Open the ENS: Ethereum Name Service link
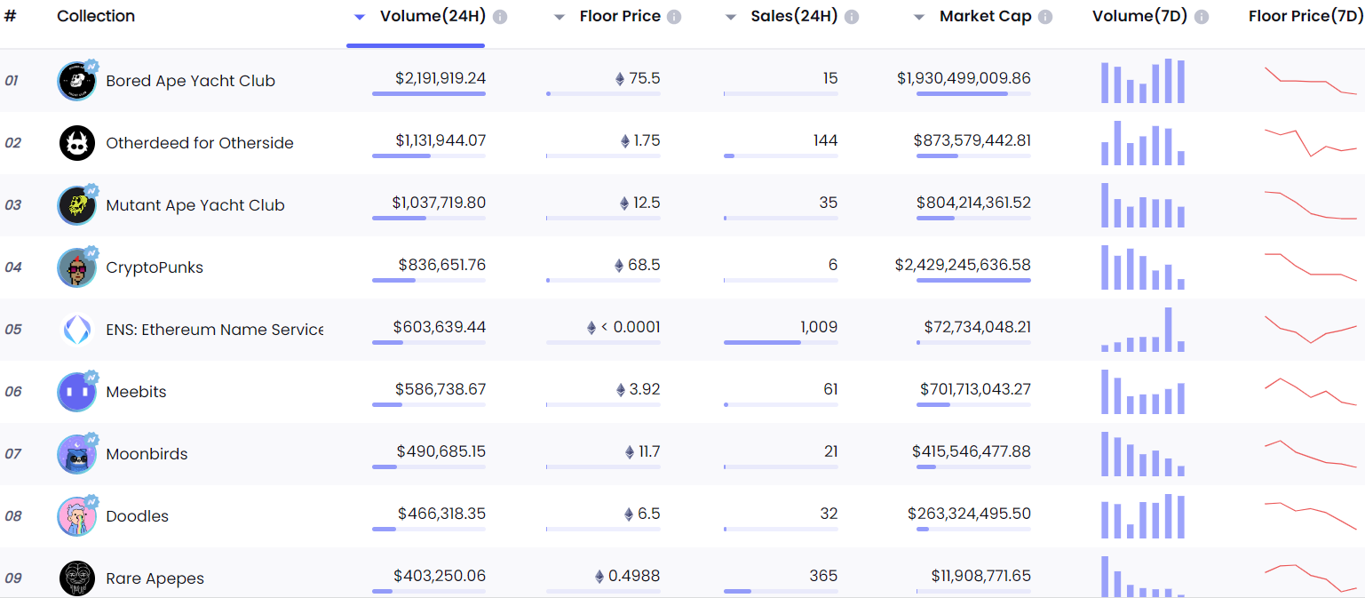This screenshot has width=1365, height=598. 215,330
